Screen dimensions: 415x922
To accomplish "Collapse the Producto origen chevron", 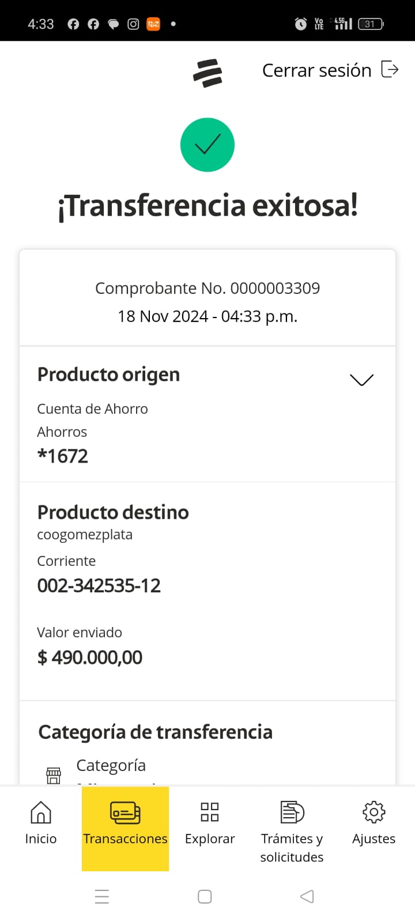I will pyautogui.click(x=361, y=379).
